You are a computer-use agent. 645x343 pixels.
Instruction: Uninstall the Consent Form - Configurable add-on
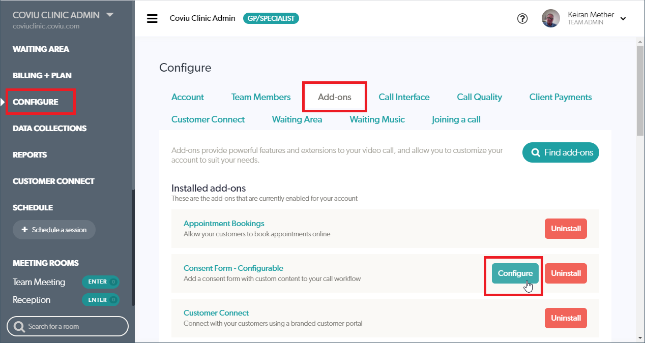pos(566,273)
